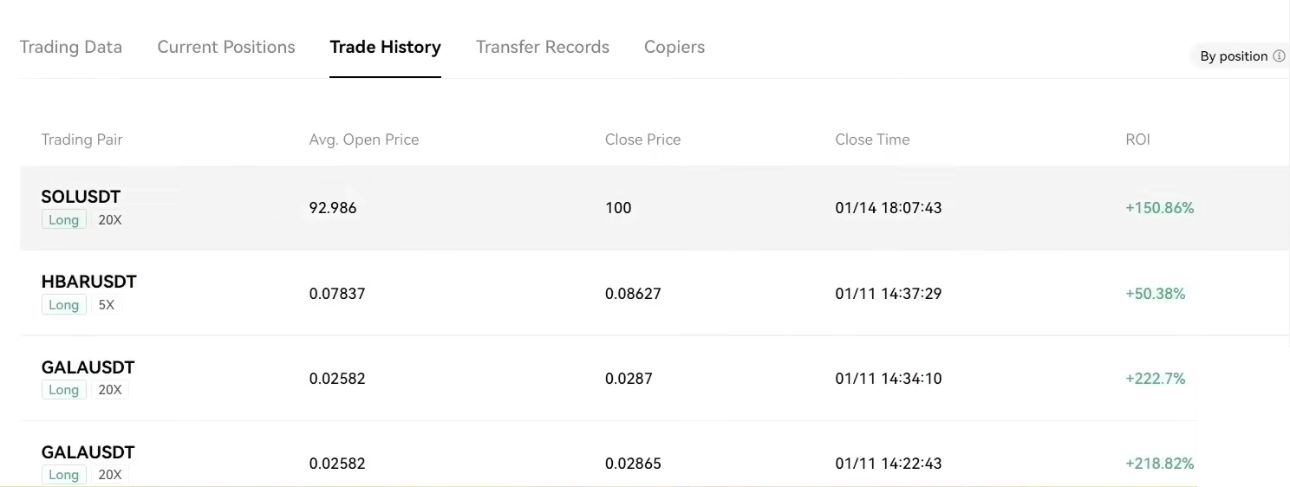Image resolution: width=1290 pixels, height=487 pixels.
Task: Click the Long badge under HBARUSDT
Action: point(63,305)
